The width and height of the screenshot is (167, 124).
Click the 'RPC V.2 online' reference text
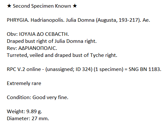[x=24, y=69]
